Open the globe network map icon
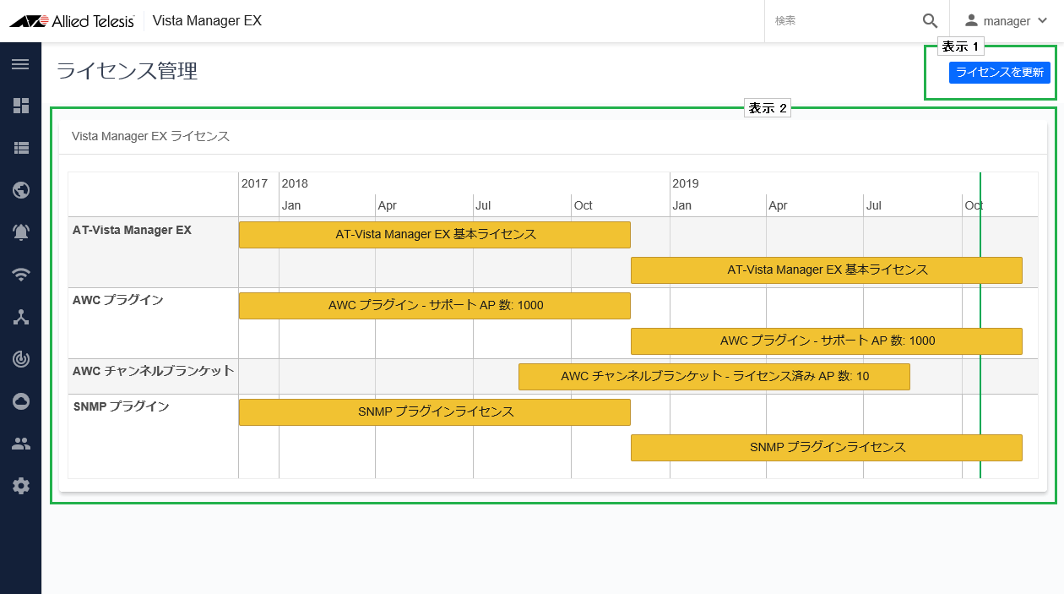 click(x=20, y=189)
